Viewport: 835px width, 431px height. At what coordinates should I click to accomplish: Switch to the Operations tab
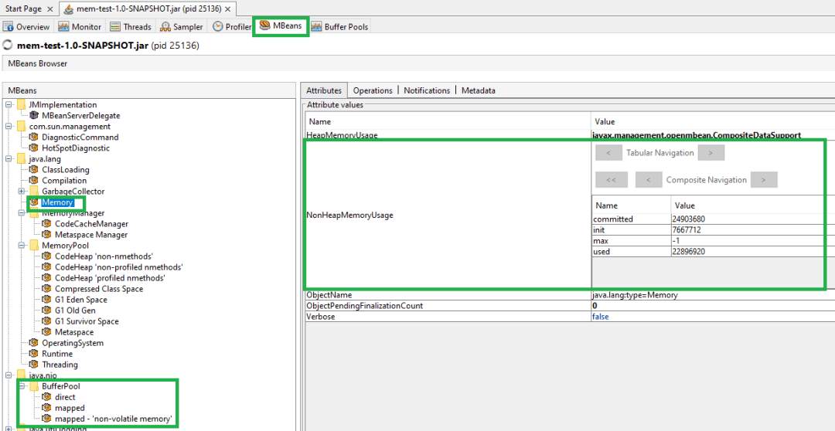[x=373, y=90]
